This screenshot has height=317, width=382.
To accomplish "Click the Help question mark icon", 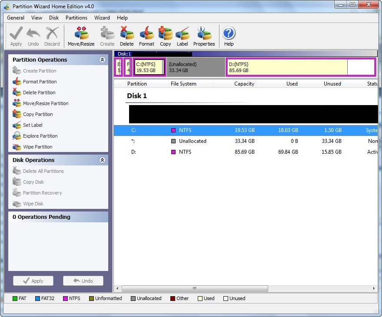I will coord(229,33).
